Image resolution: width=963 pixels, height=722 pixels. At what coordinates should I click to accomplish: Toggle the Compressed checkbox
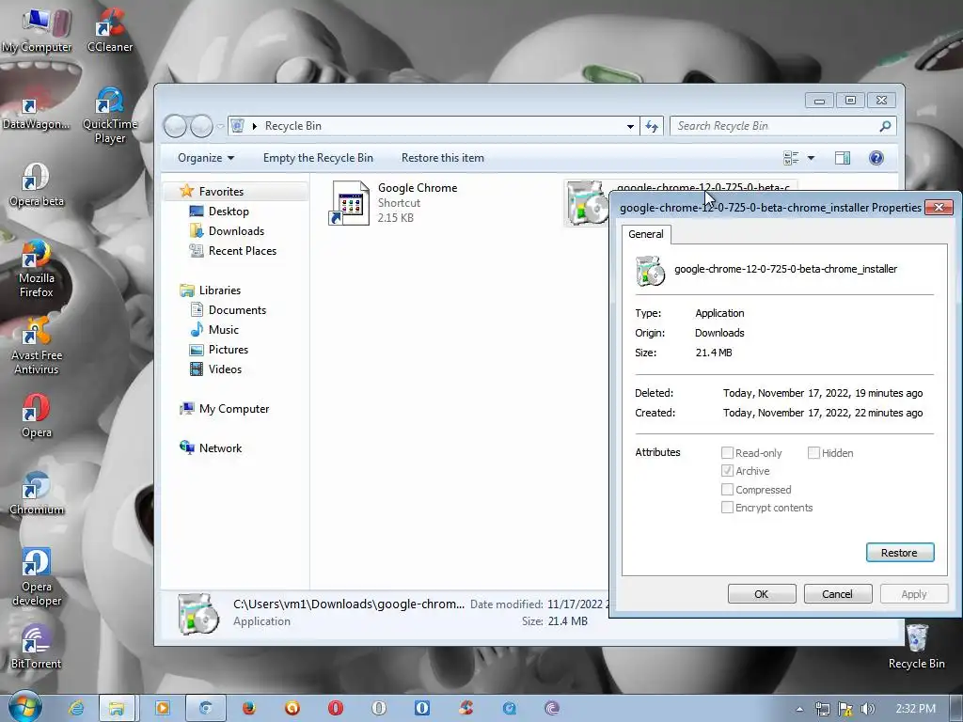727,489
